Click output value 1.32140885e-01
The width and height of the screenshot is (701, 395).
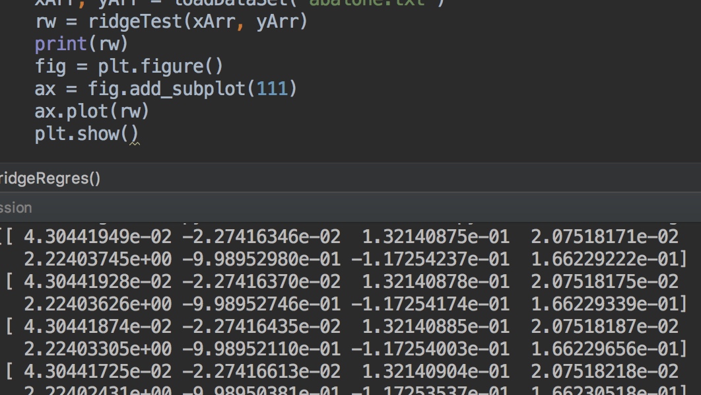coord(436,326)
